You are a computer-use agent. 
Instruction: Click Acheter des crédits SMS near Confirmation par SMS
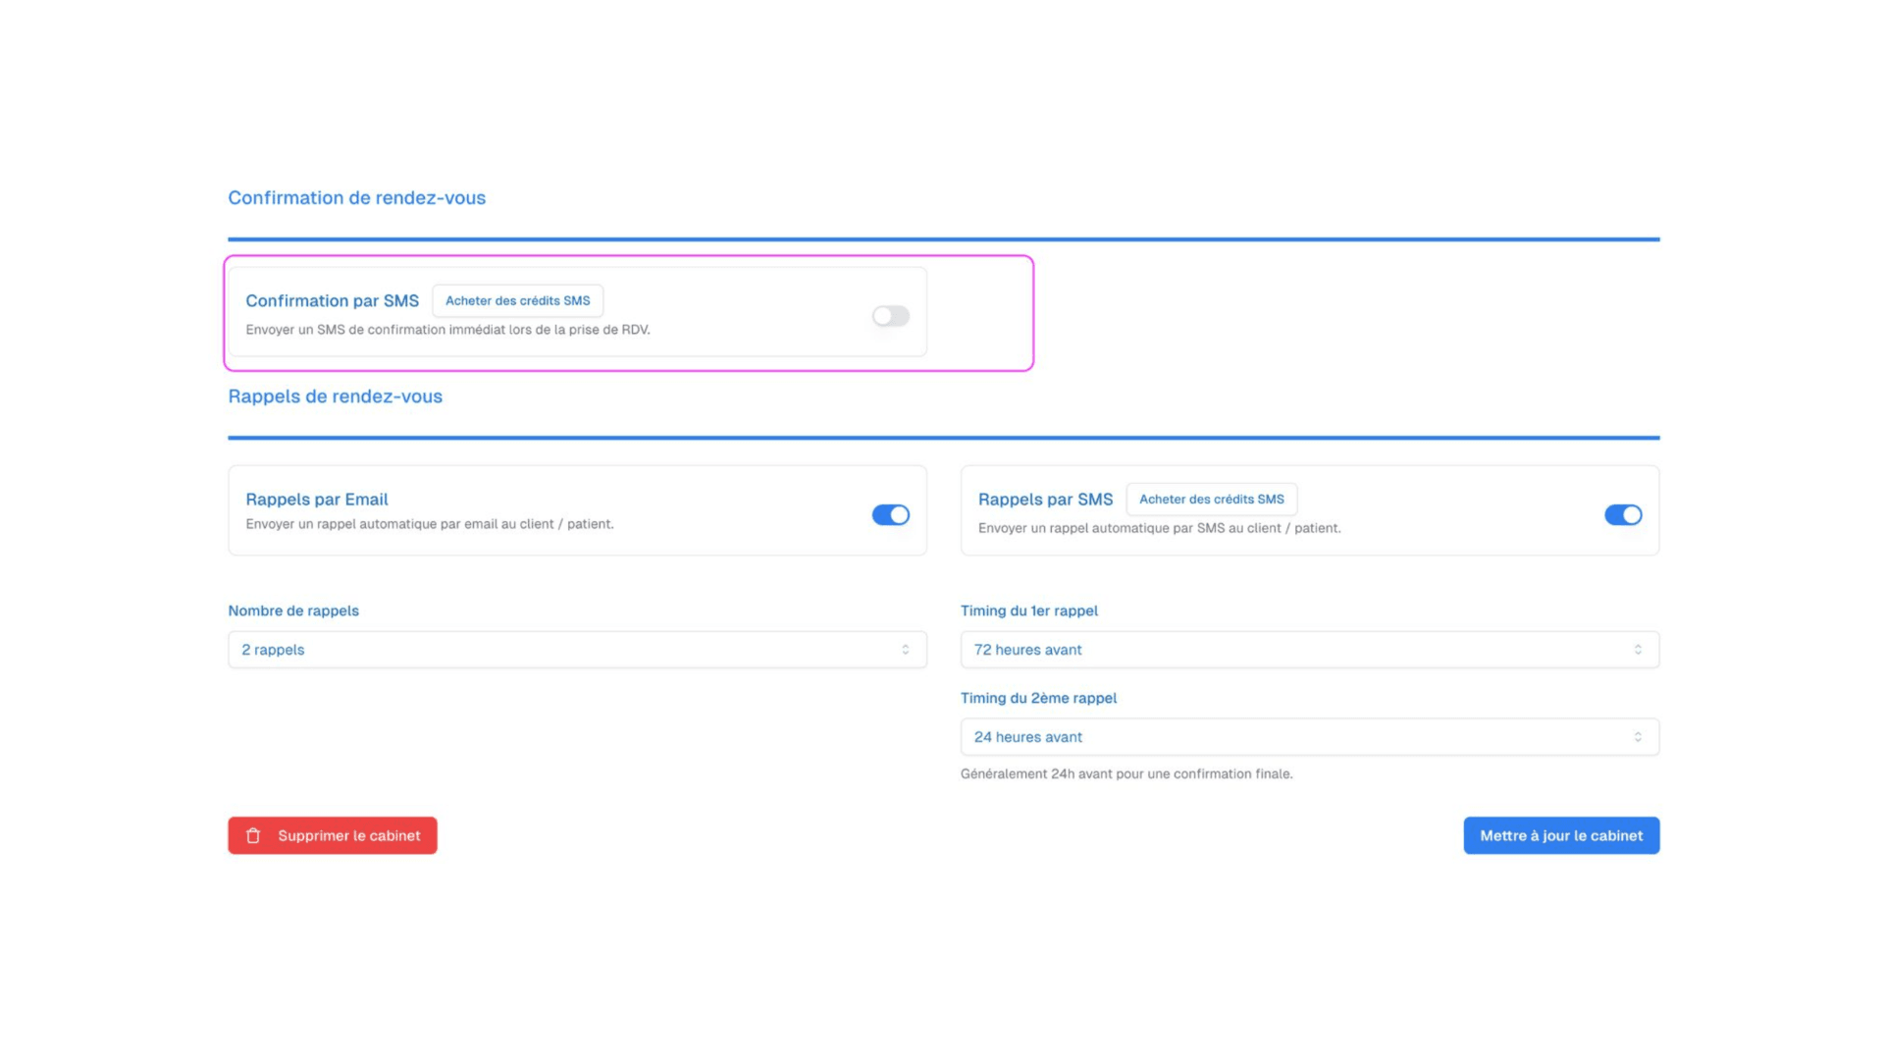[517, 300]
